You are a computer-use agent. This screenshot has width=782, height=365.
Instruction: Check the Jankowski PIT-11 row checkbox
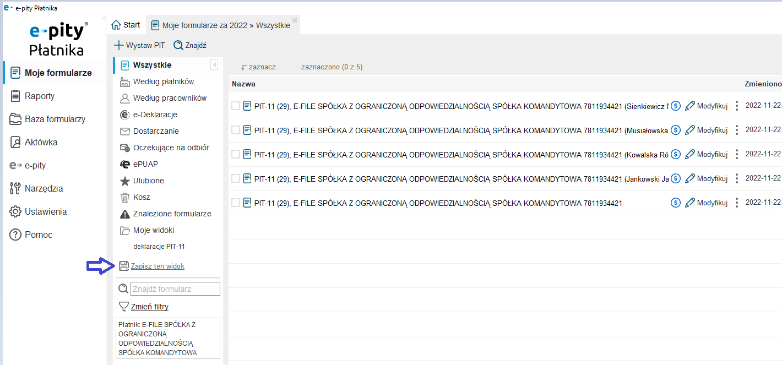(236, 178)
